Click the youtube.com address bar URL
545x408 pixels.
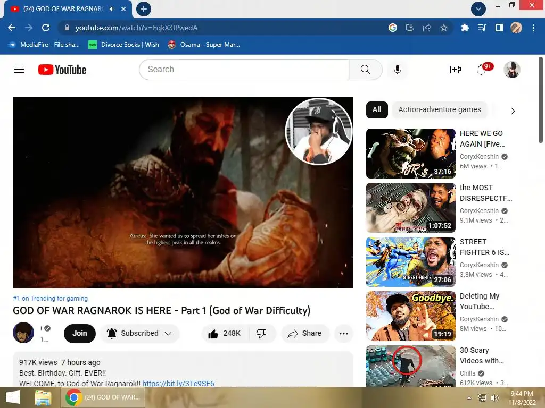(x=136, y=28)
